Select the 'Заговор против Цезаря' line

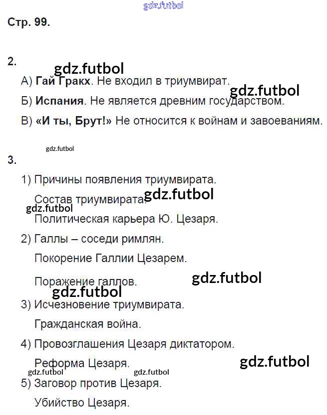(x=98, y=384)
